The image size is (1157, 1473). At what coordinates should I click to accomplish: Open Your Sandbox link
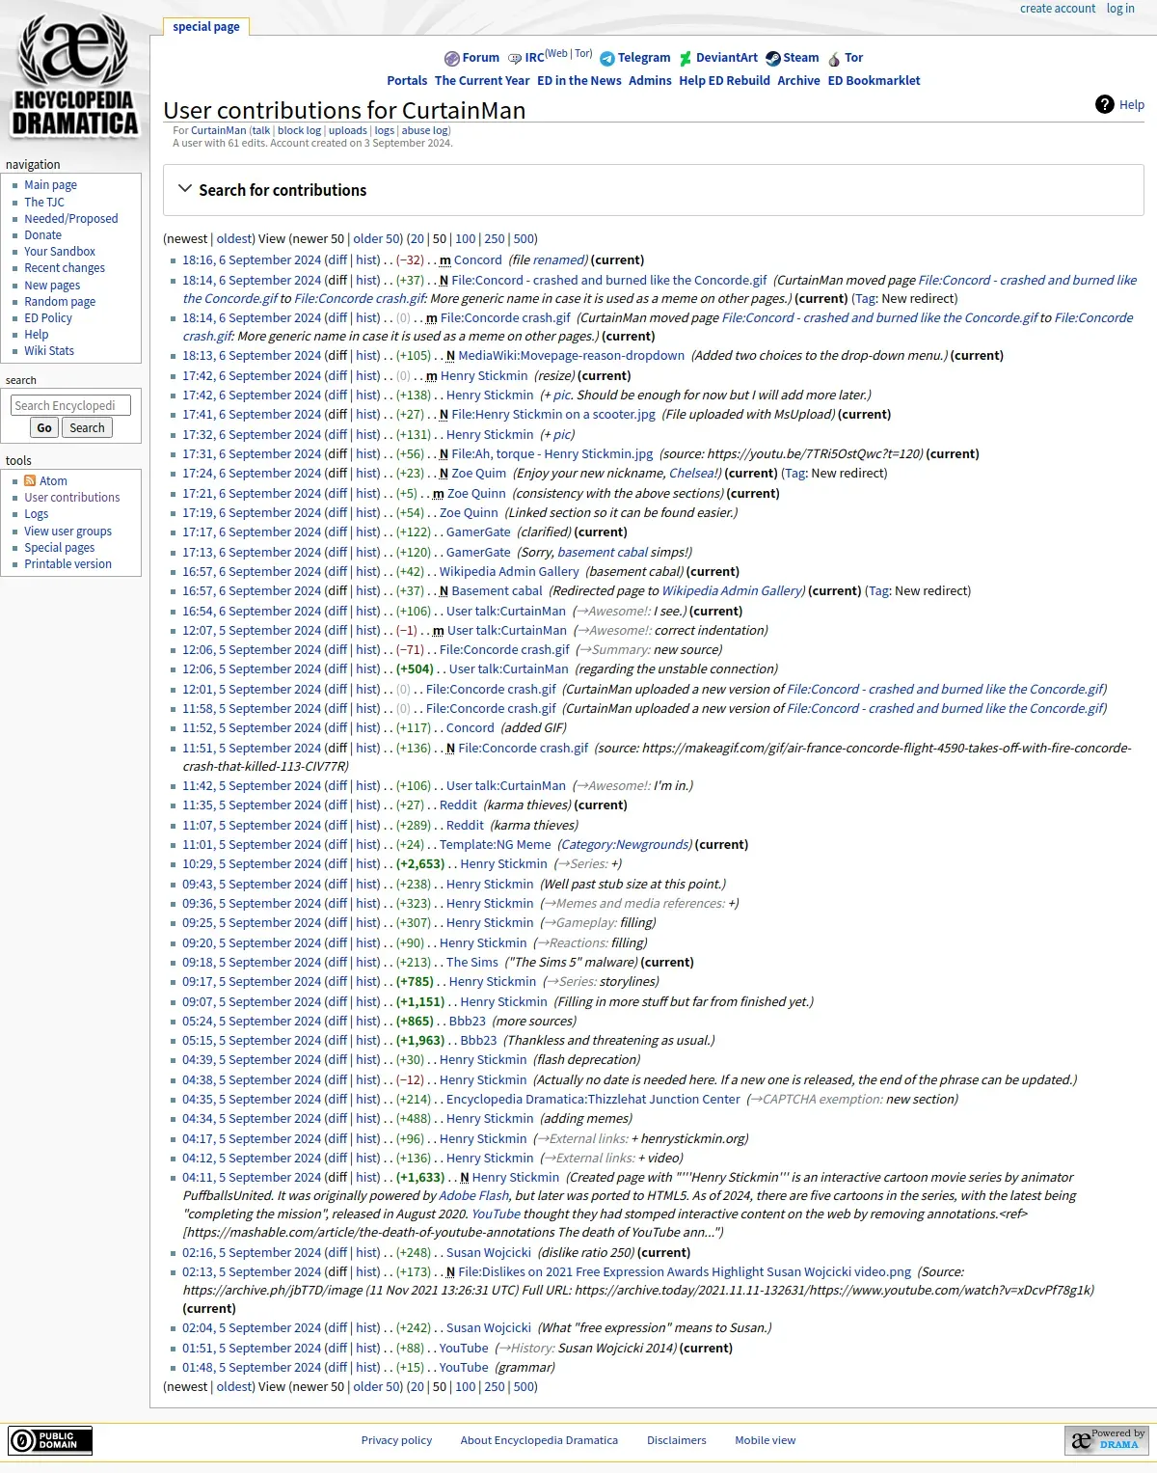tap(60, 252)
